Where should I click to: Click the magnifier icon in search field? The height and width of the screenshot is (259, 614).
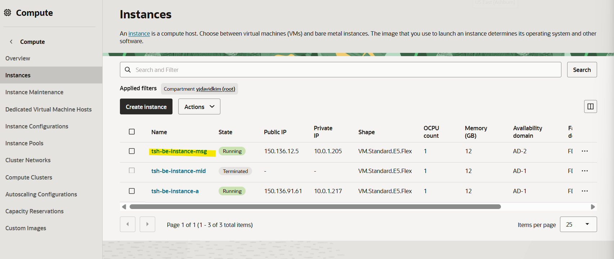(128, 70)
